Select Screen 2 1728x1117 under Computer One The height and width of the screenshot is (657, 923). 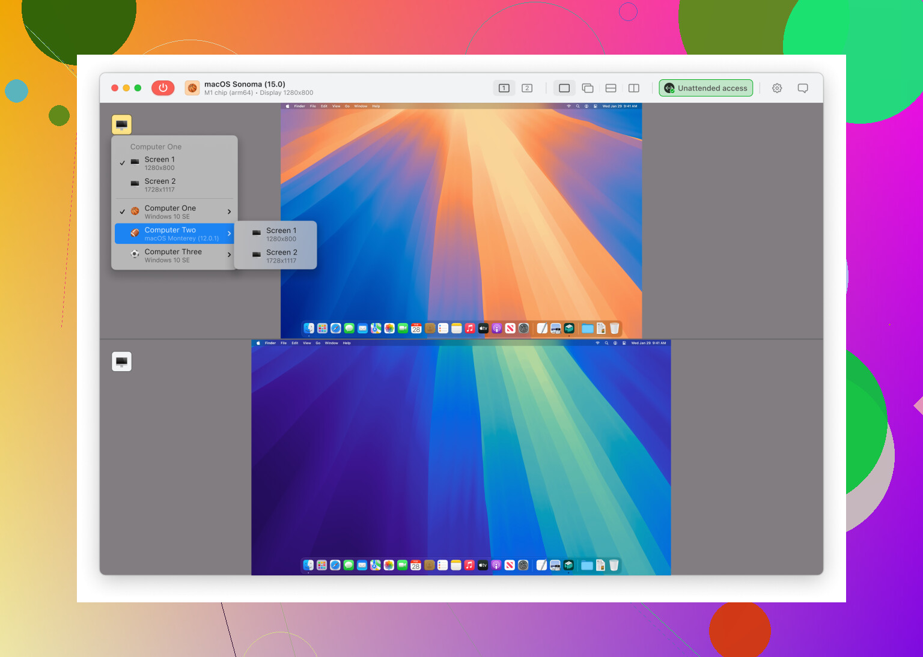pos(174,185)
